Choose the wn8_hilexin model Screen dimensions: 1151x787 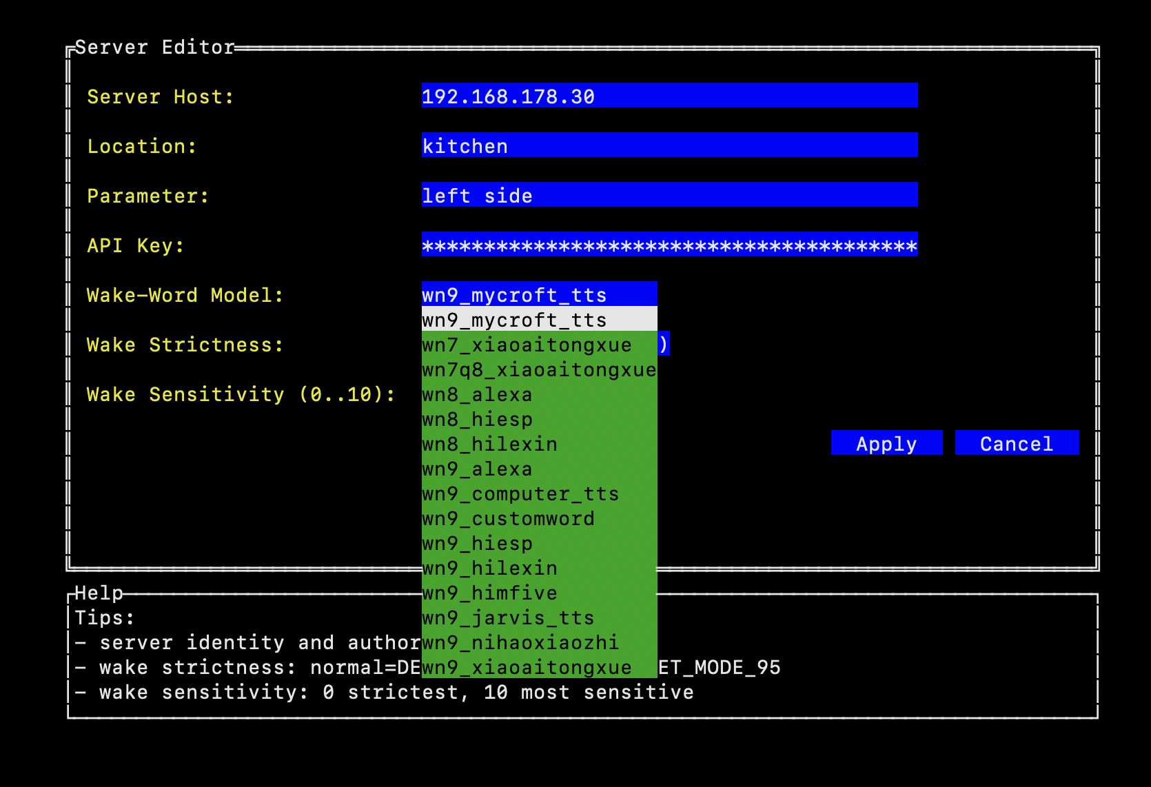538,444
